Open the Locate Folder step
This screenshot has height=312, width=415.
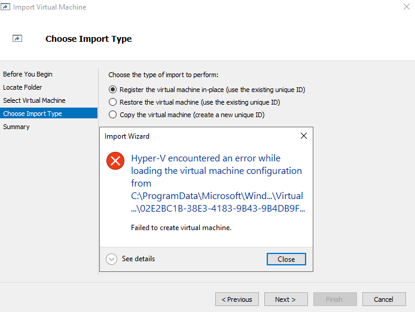pyautogui.click(x=23, y=87)
